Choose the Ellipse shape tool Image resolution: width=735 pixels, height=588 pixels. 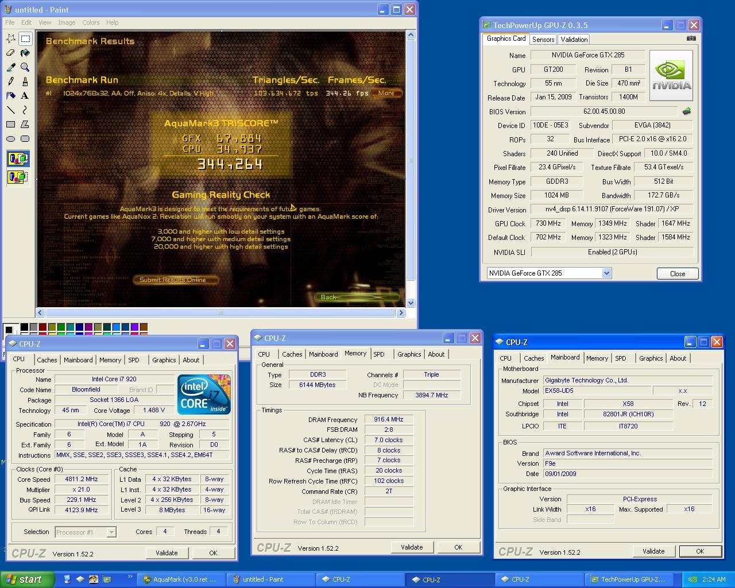(11, 139)
